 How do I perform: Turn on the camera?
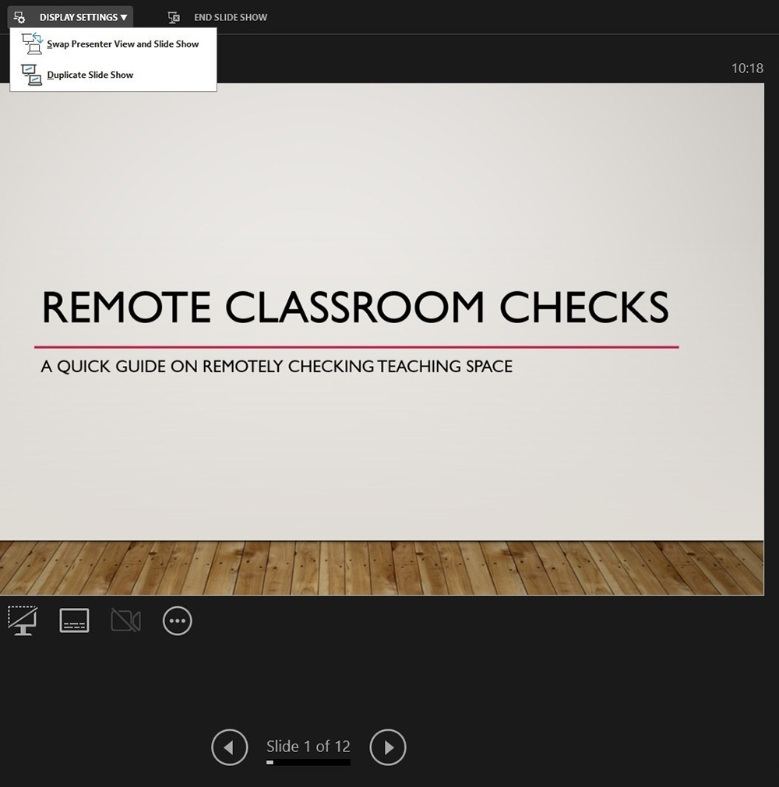click(x=125, y=620)
